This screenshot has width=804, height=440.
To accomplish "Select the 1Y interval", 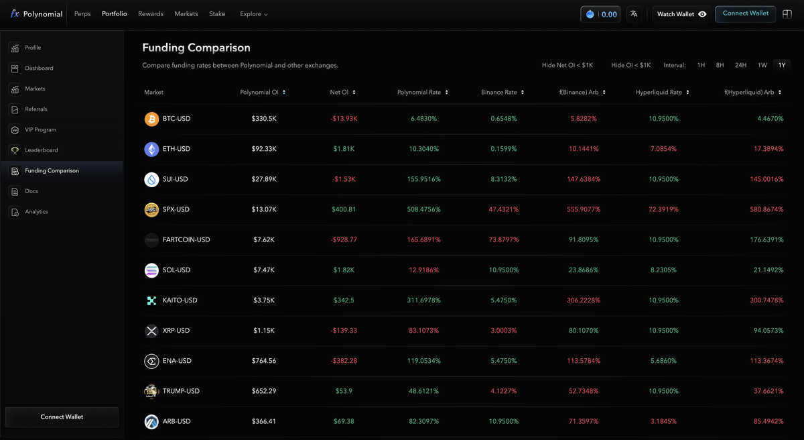I will pos(782,65).
